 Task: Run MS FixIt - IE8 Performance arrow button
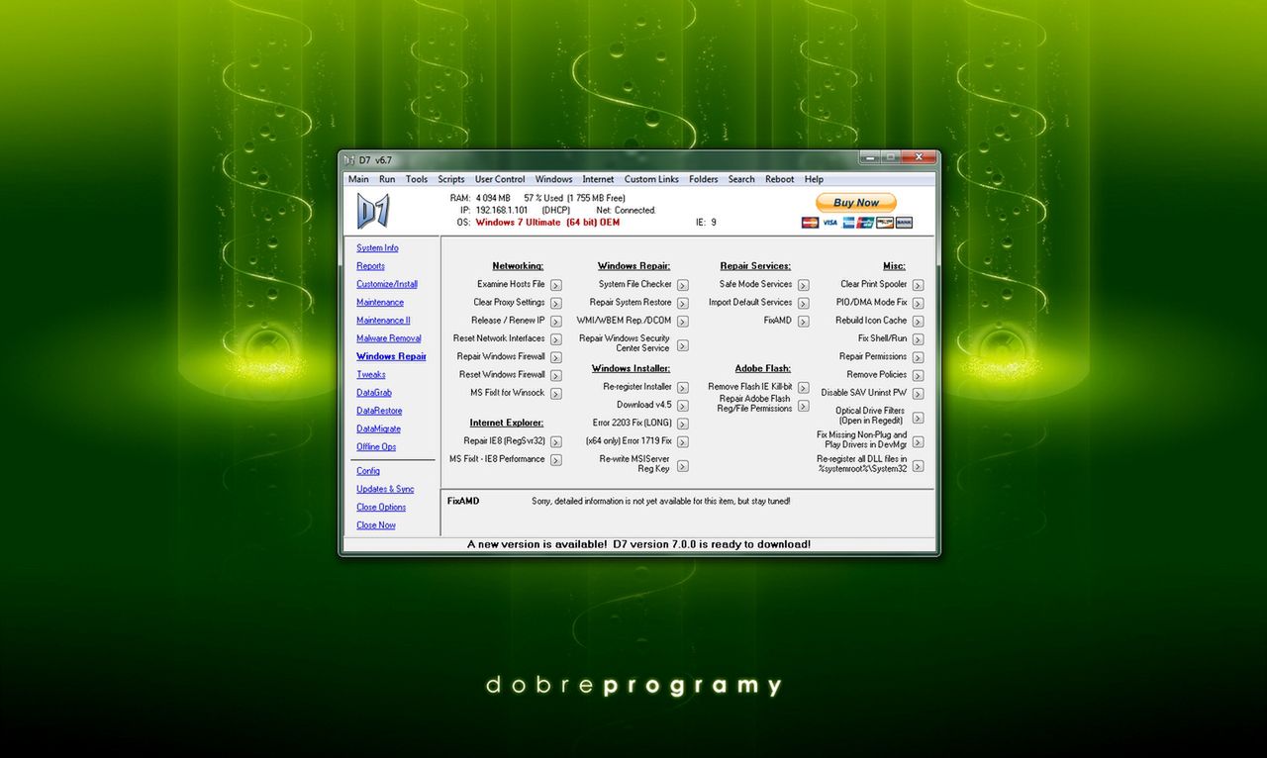555,460
